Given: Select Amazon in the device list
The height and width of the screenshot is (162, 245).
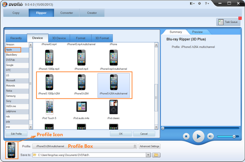Looking at the screenshot, I should click(x=17, y=44).
